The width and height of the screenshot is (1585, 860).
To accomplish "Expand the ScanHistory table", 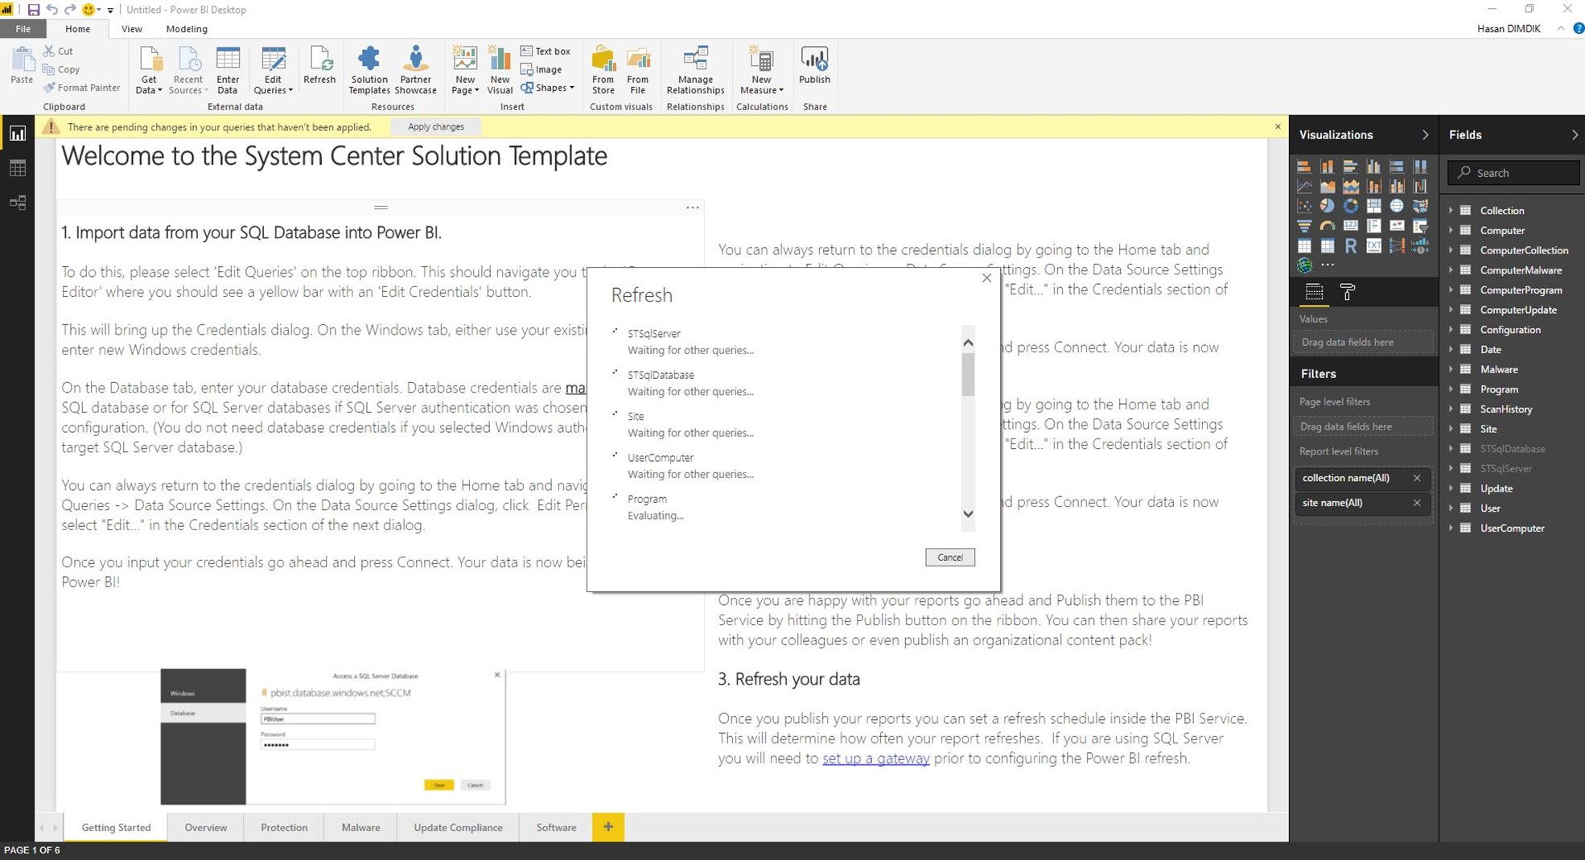I will [x=1451, y=409].
